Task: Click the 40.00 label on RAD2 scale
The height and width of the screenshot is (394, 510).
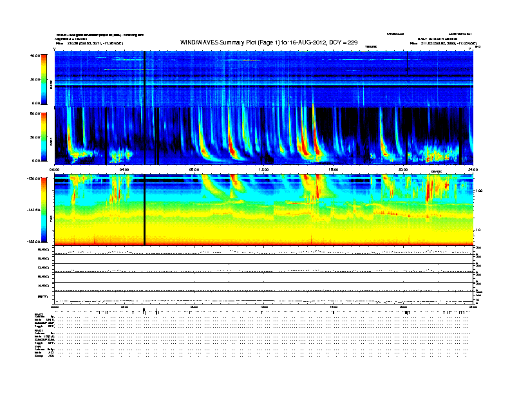Action: coord(35,55)
